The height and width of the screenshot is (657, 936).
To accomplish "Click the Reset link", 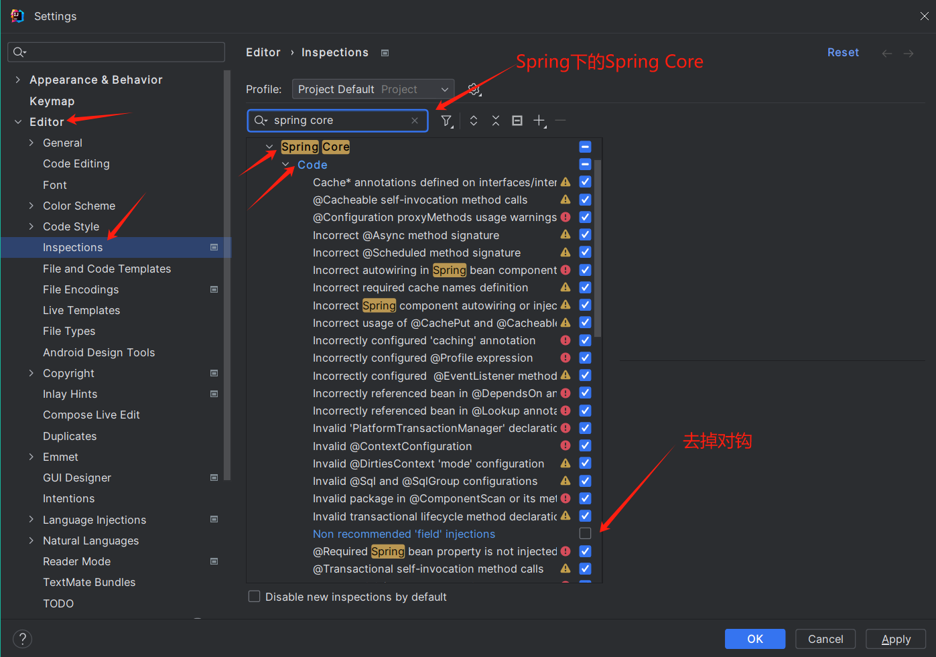I will click(843, 52).
